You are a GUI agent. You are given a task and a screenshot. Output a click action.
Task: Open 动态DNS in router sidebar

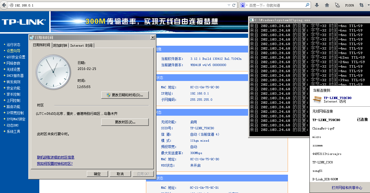(x=13, y=125)
